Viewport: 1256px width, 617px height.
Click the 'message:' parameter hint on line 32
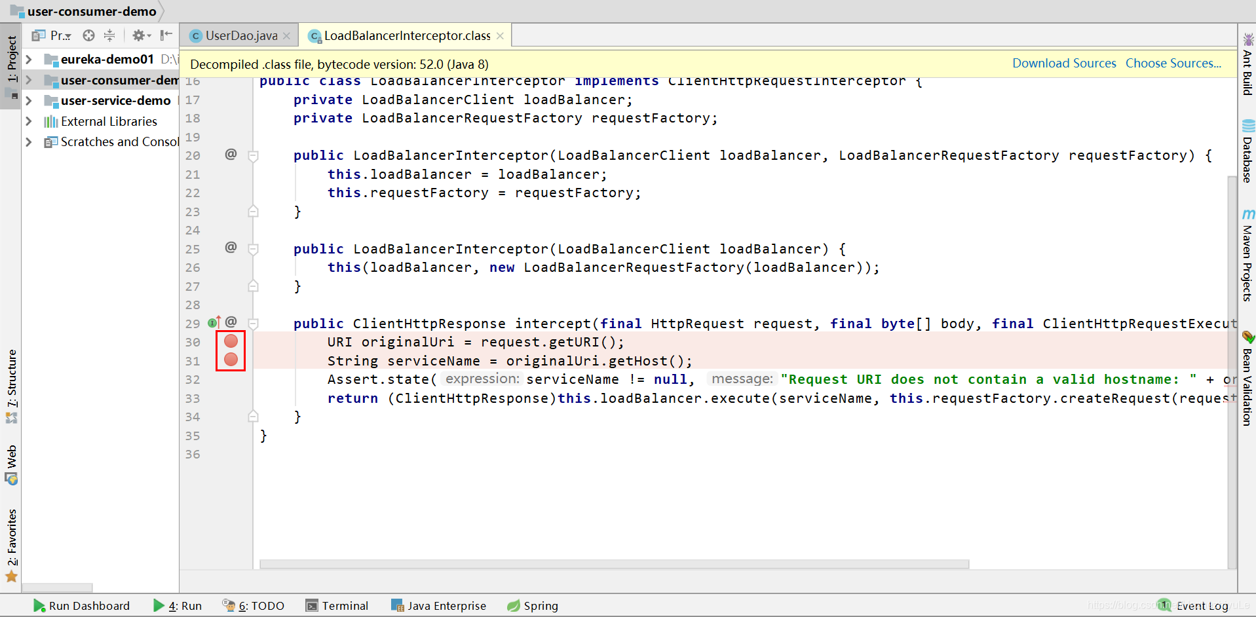click(742, 379)
